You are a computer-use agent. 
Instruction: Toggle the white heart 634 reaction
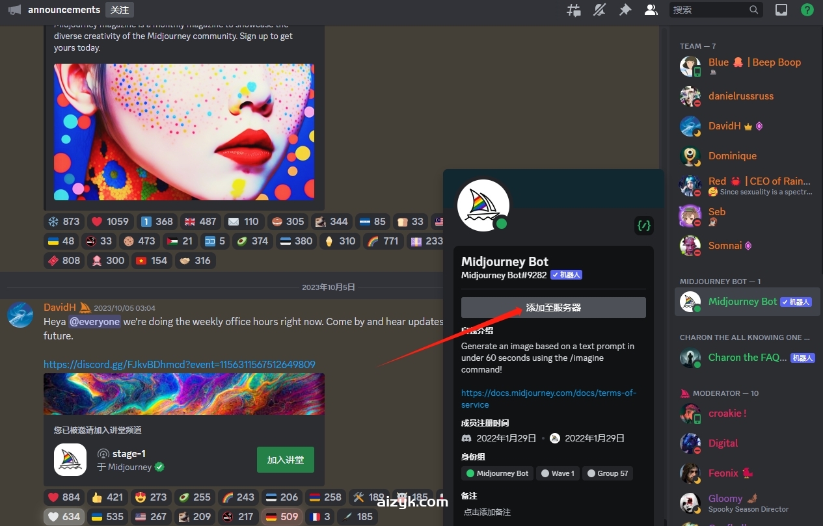[x=64, y=517]
